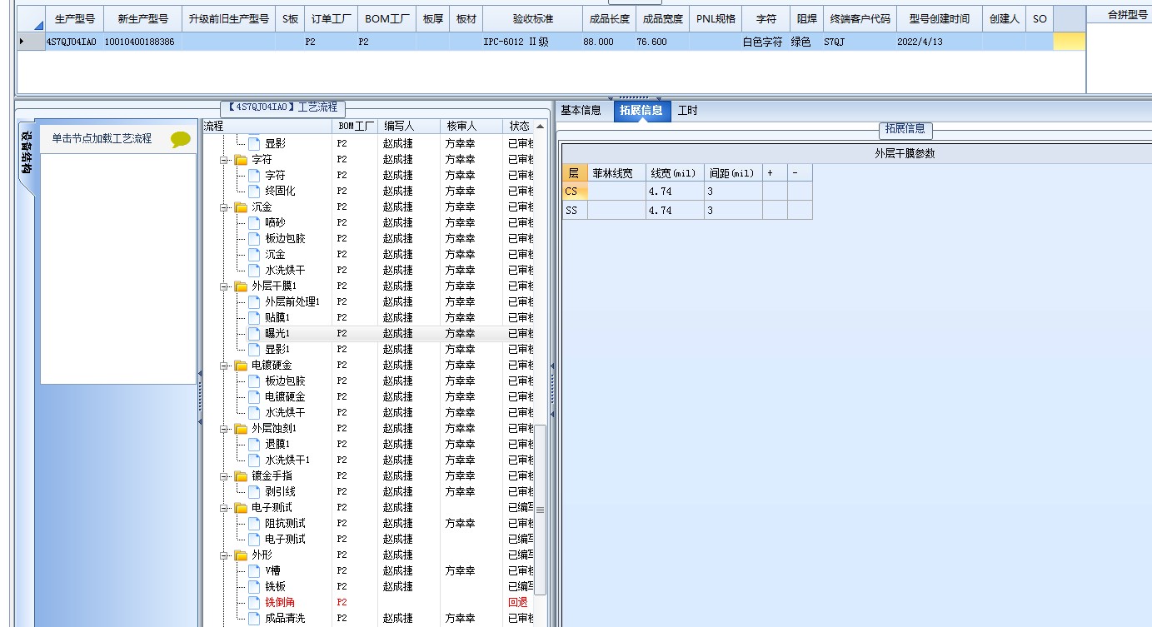Click the 4.74 line width in CS row

tap(675, 192)
